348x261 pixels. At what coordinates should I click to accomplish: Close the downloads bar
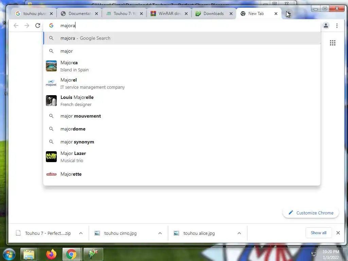tap(338, 233)
